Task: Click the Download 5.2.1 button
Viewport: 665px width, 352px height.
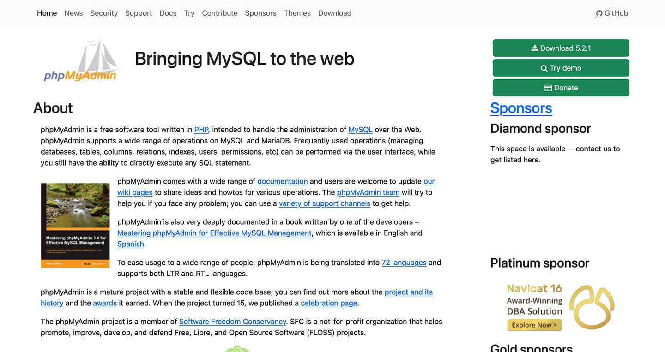Action: 561,48
